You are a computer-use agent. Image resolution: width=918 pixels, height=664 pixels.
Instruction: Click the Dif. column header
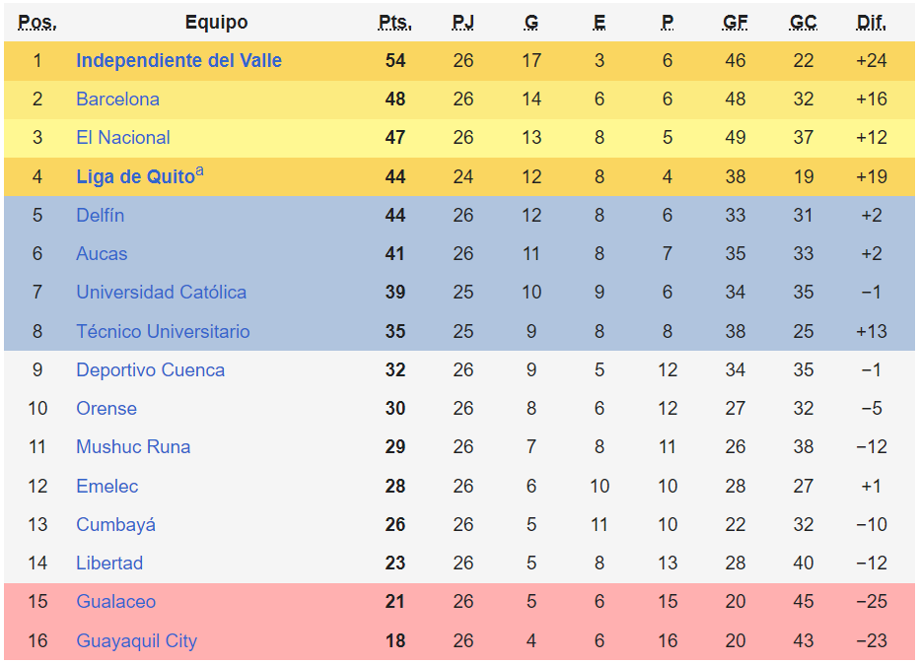click(x=872, y=23)
